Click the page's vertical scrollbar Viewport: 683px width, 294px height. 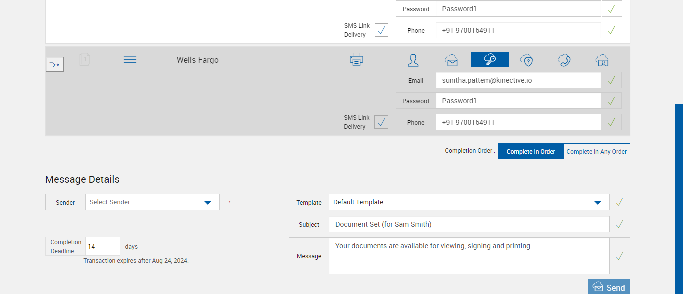(x=679, y=200)
